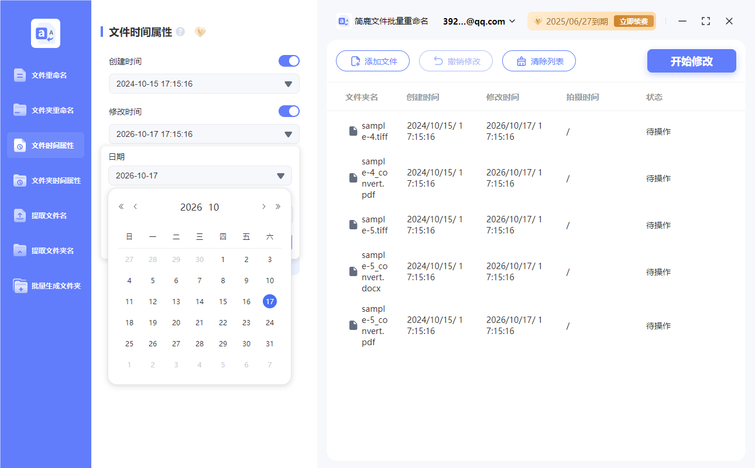Open the 提取文件名 feature

pos(45,215)
